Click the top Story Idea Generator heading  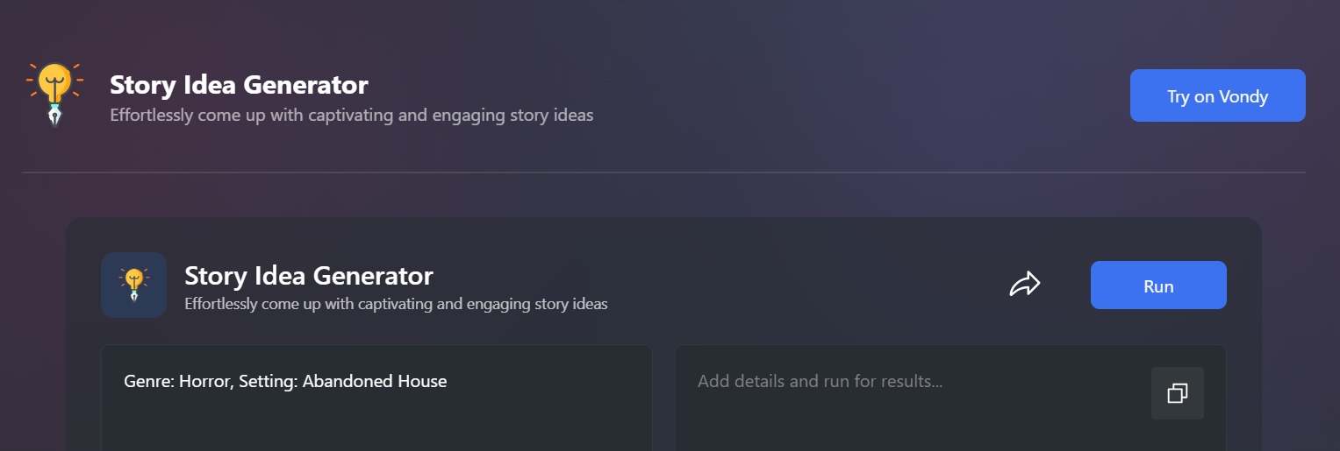pos(239,85)
